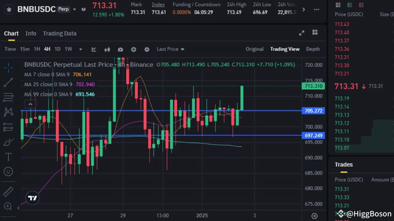Select the ruler measure tool

[x=8, y=192]
